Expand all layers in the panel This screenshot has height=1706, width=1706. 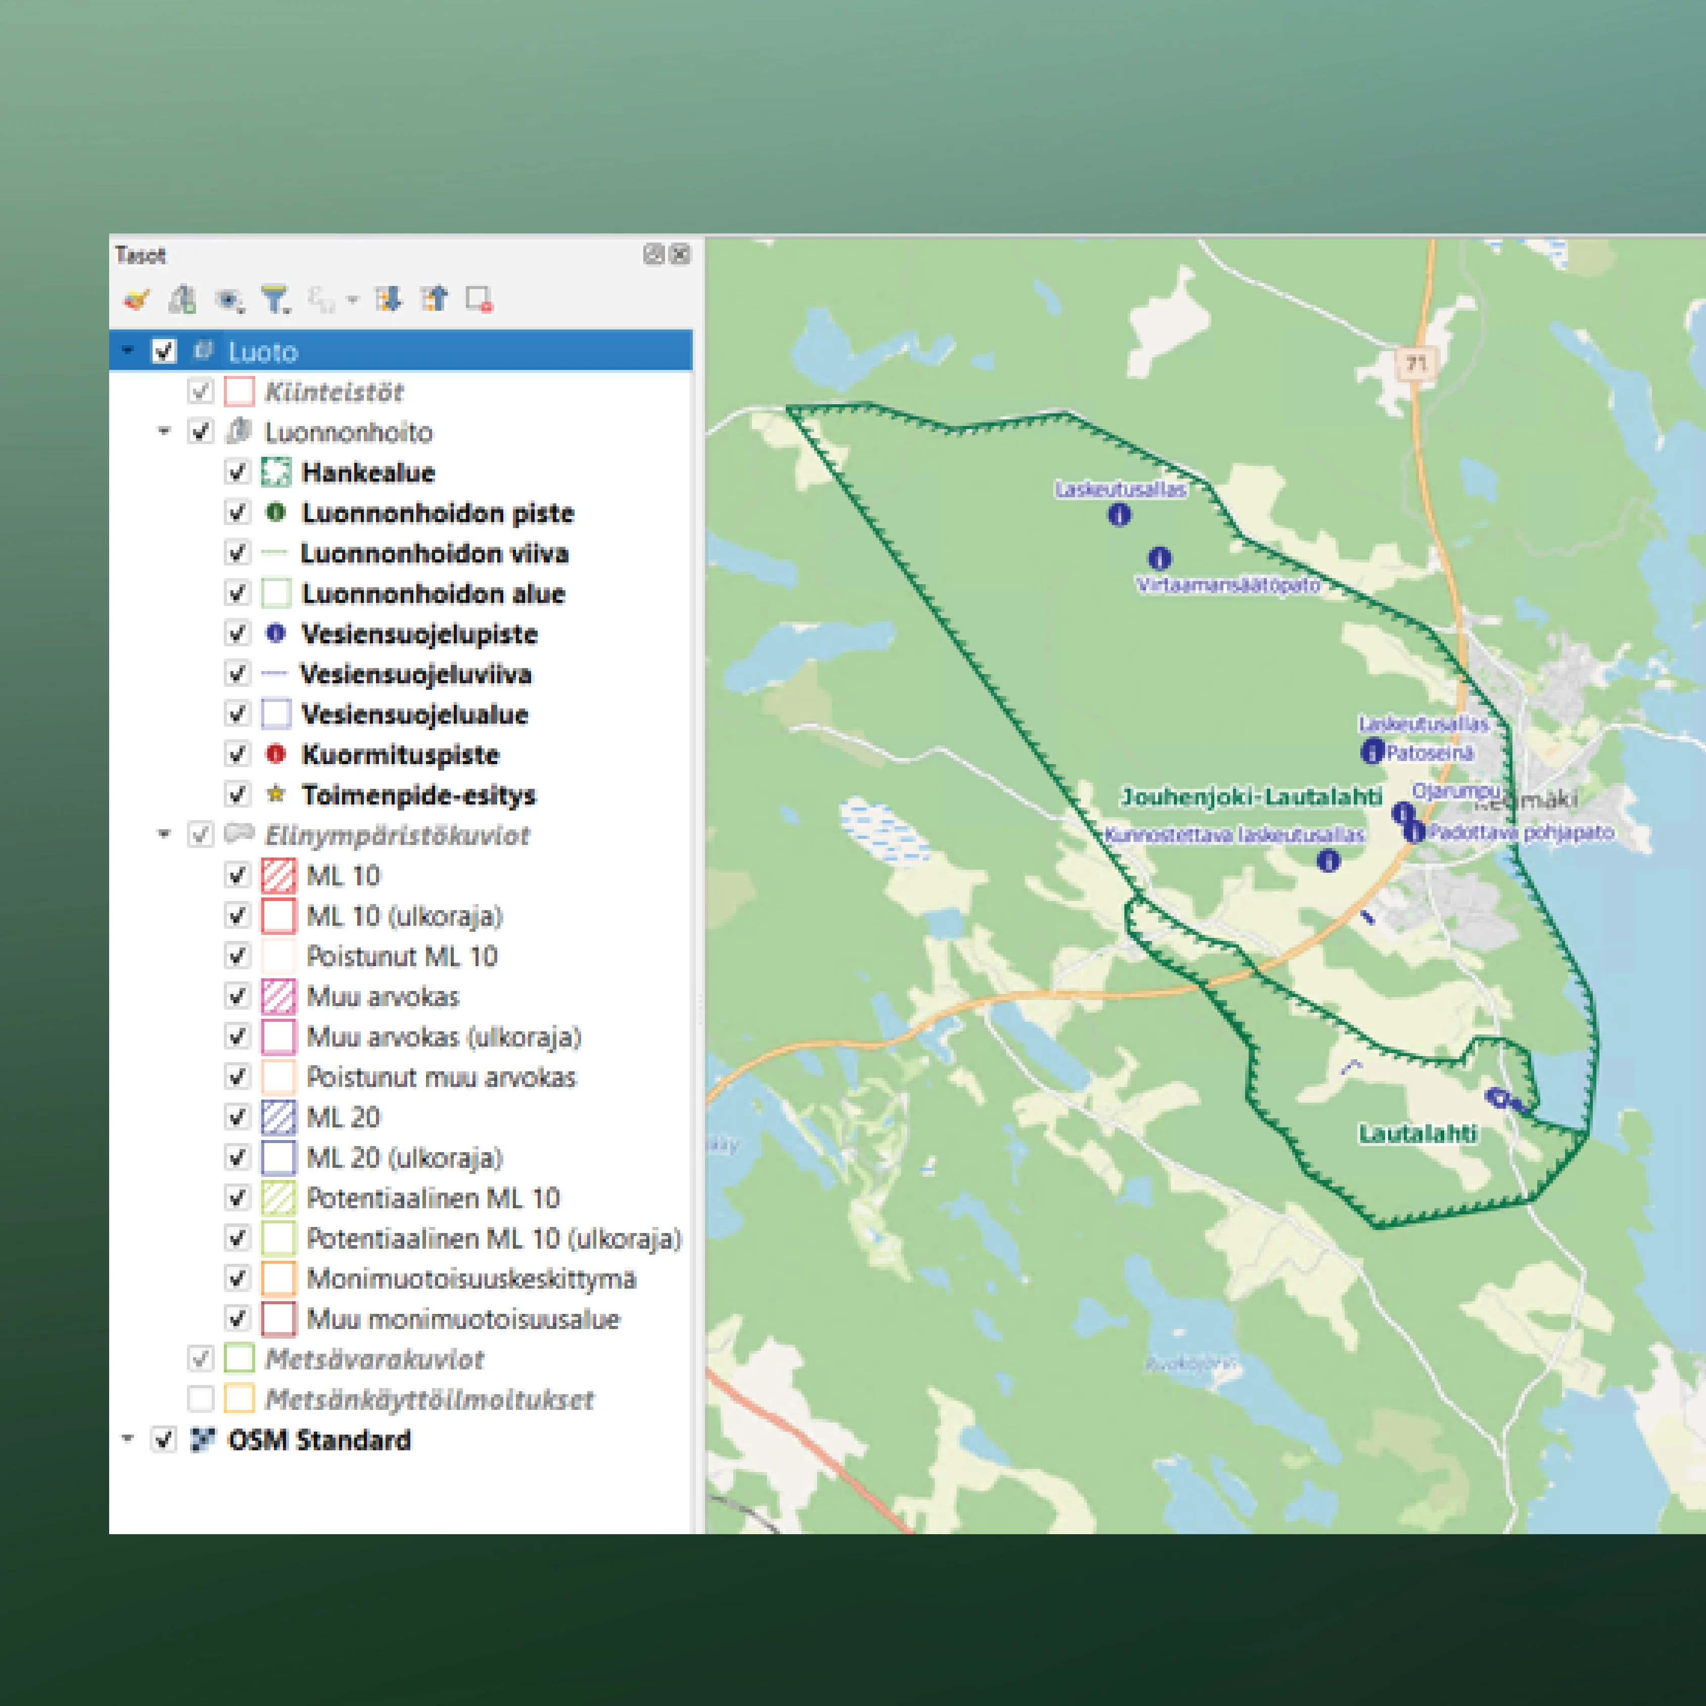pos(389,300)
